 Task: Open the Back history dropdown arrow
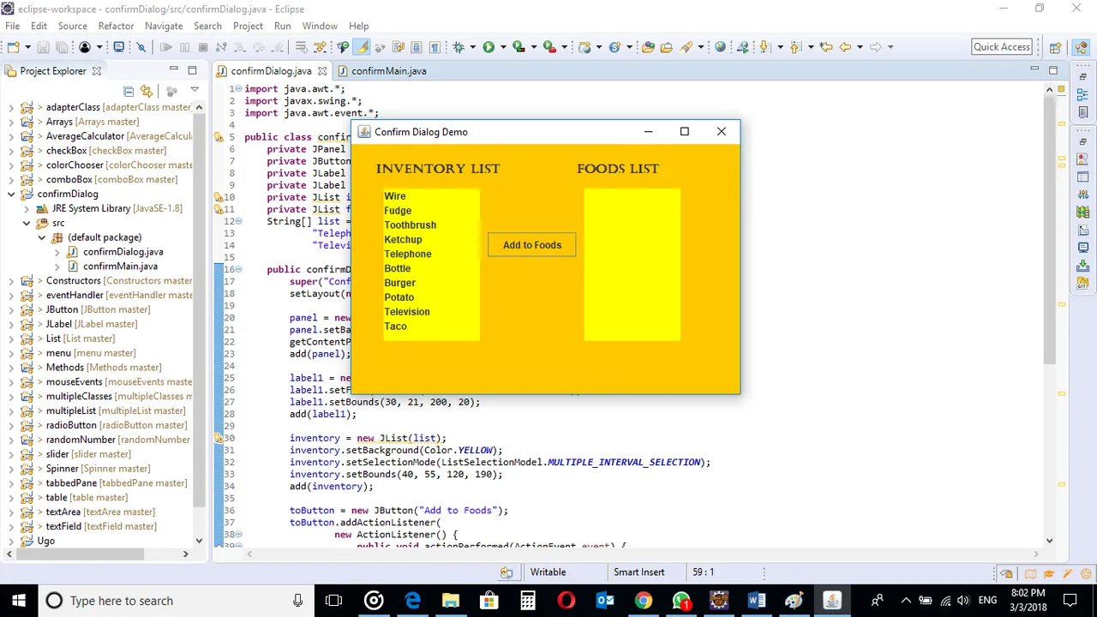click(860, 47)
